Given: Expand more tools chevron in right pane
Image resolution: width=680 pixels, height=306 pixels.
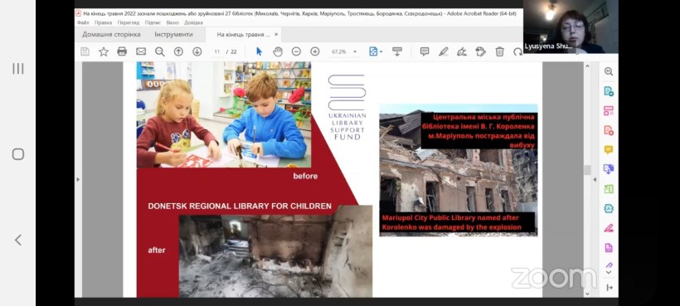Looking at the screenshot, I should coord(609,272).
